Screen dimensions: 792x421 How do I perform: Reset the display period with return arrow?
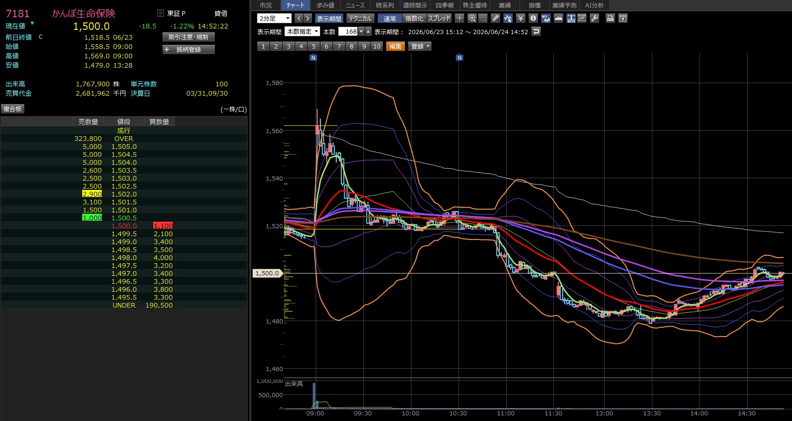click(536, 32)
